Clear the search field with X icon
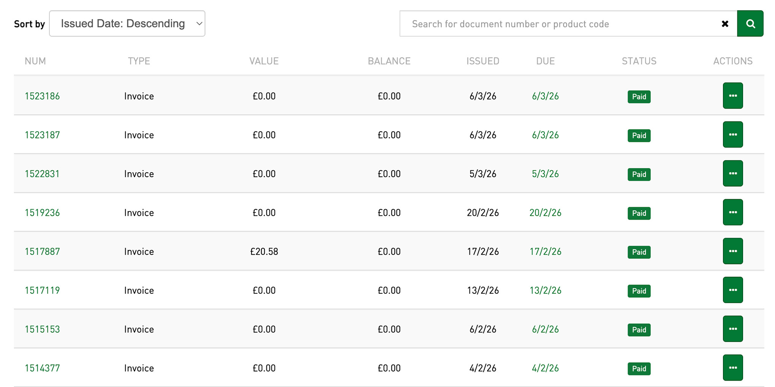The image size is (775, 387). [x=725, y=24]
